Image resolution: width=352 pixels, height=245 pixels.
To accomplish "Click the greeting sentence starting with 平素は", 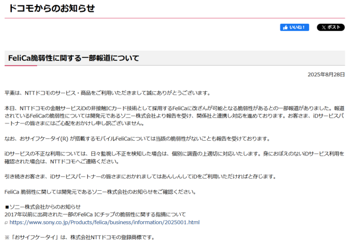I will [x=107, y=93].
